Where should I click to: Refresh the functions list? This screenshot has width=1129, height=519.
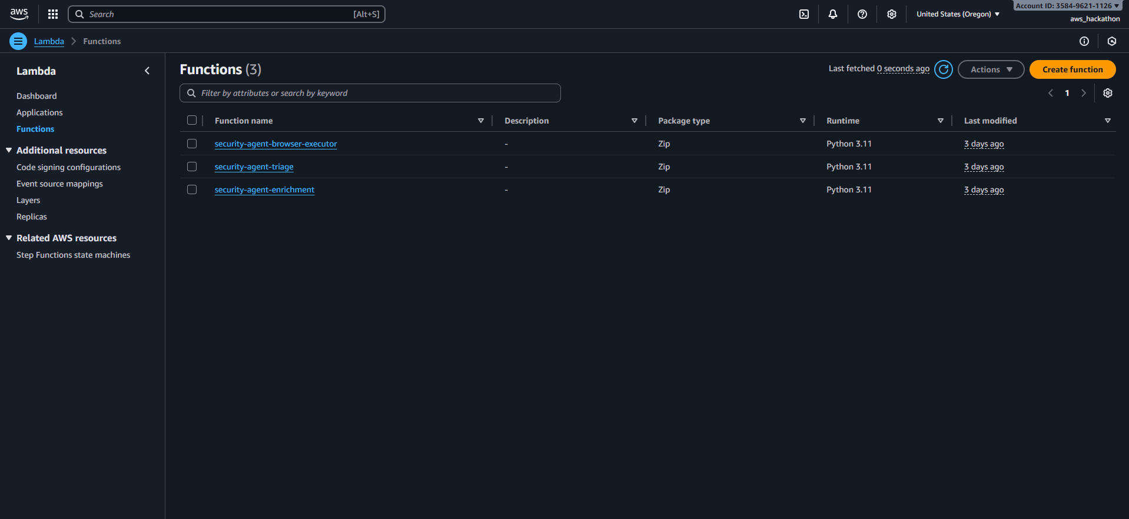click(944, 69)
